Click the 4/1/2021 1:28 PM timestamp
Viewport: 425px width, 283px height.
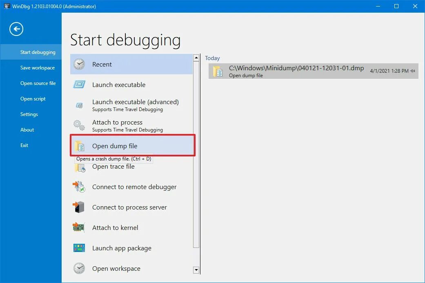pyautogui.click(x=389, y=71)
